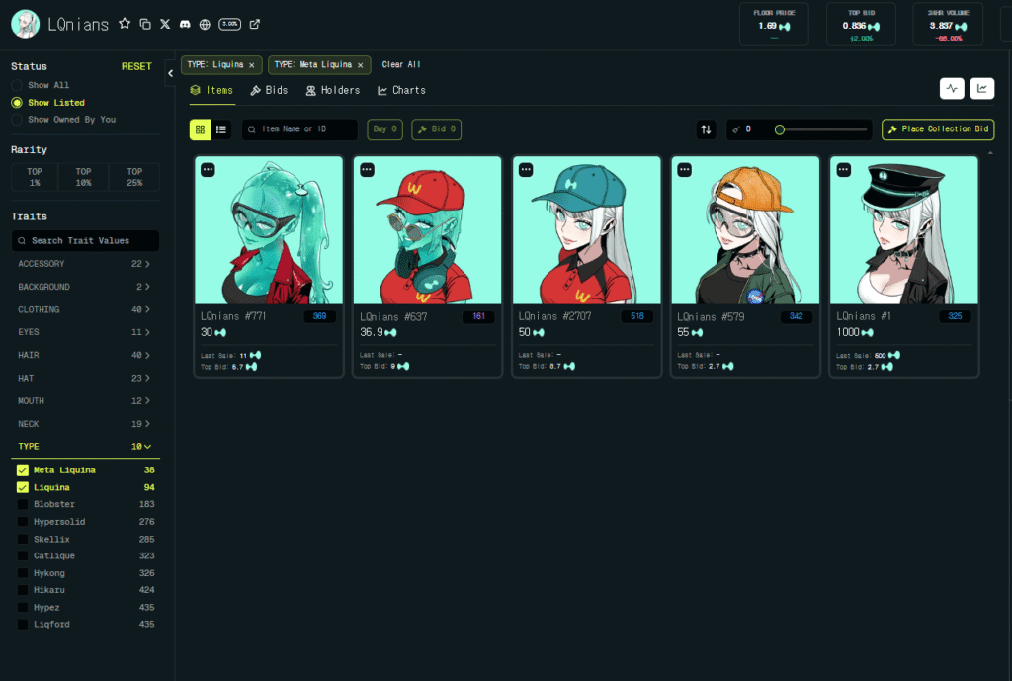Click the Clear All filters link

(401, 65)
